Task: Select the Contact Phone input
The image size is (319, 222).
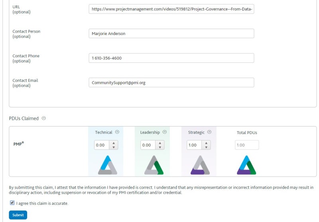Action: (171, 58)
